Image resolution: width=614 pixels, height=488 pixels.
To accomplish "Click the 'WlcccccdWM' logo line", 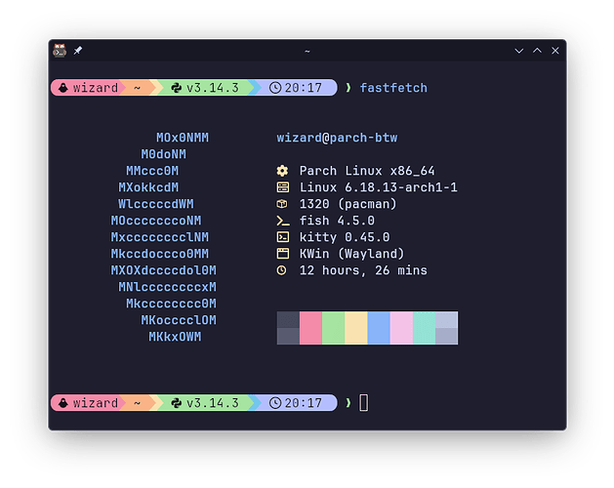I will [156, 204].
